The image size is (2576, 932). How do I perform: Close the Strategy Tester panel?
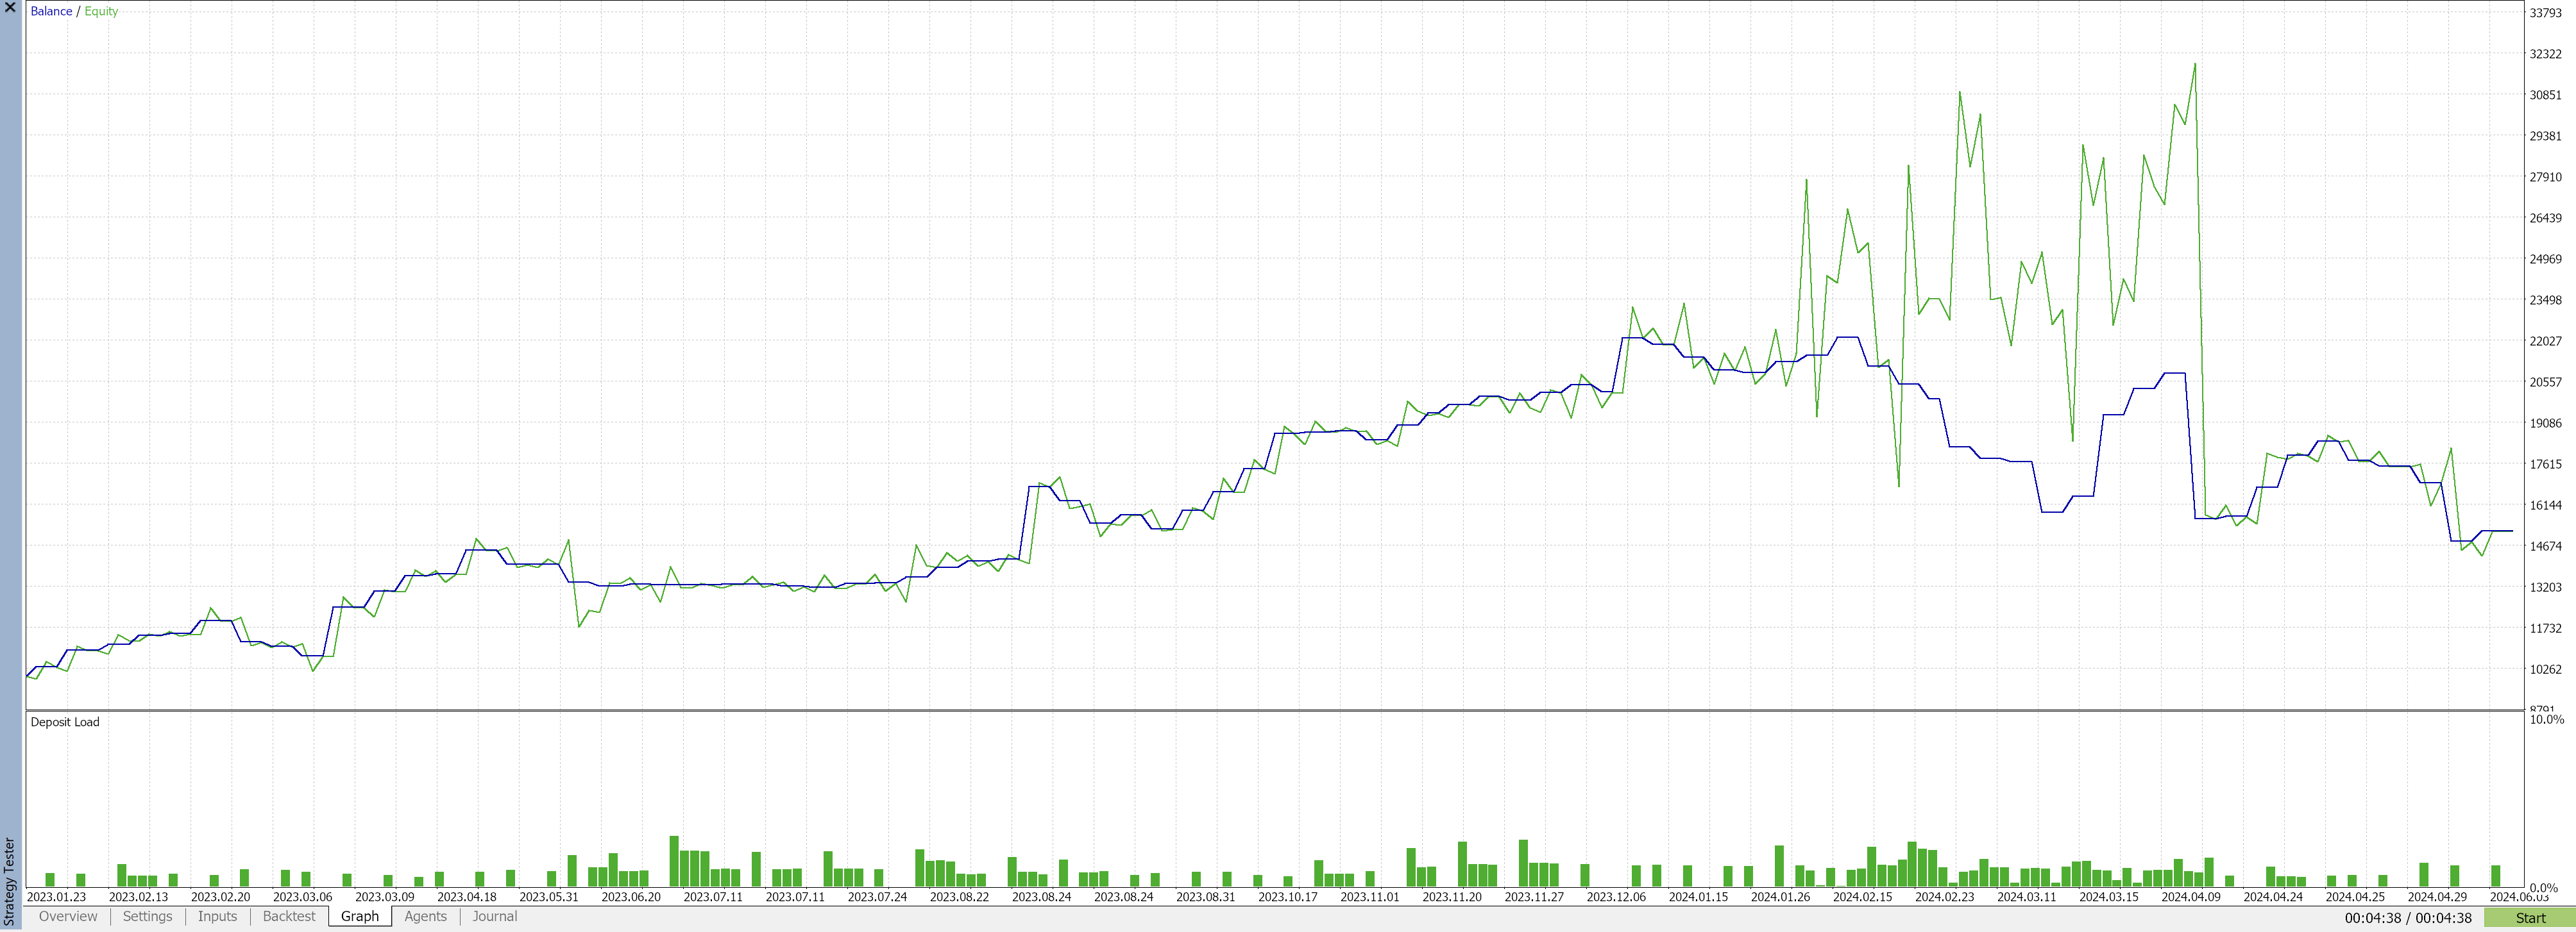(10, 7)
